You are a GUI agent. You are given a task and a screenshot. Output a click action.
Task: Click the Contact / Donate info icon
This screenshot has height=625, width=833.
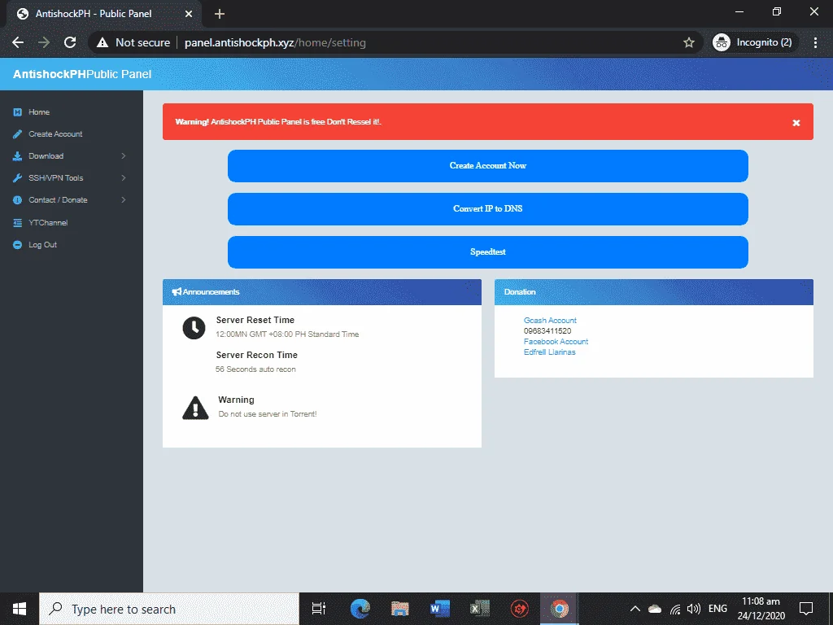(18, 200)
